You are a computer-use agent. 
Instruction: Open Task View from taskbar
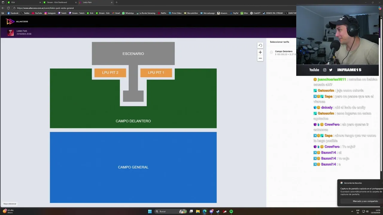pyautogui.click(x=191, y=211)
